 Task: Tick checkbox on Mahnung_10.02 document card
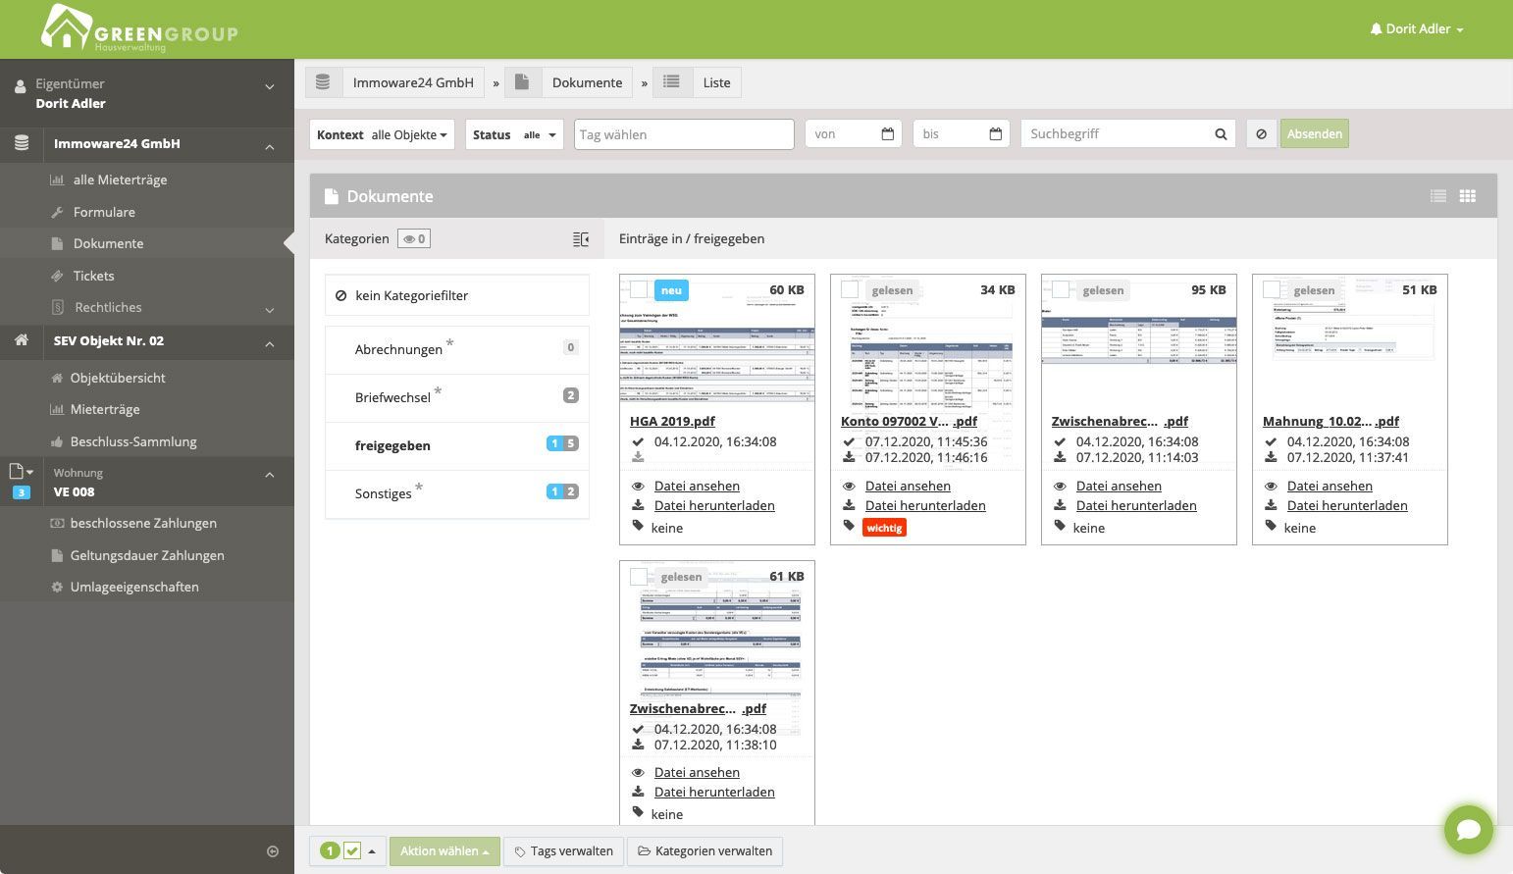[1272, 289]
